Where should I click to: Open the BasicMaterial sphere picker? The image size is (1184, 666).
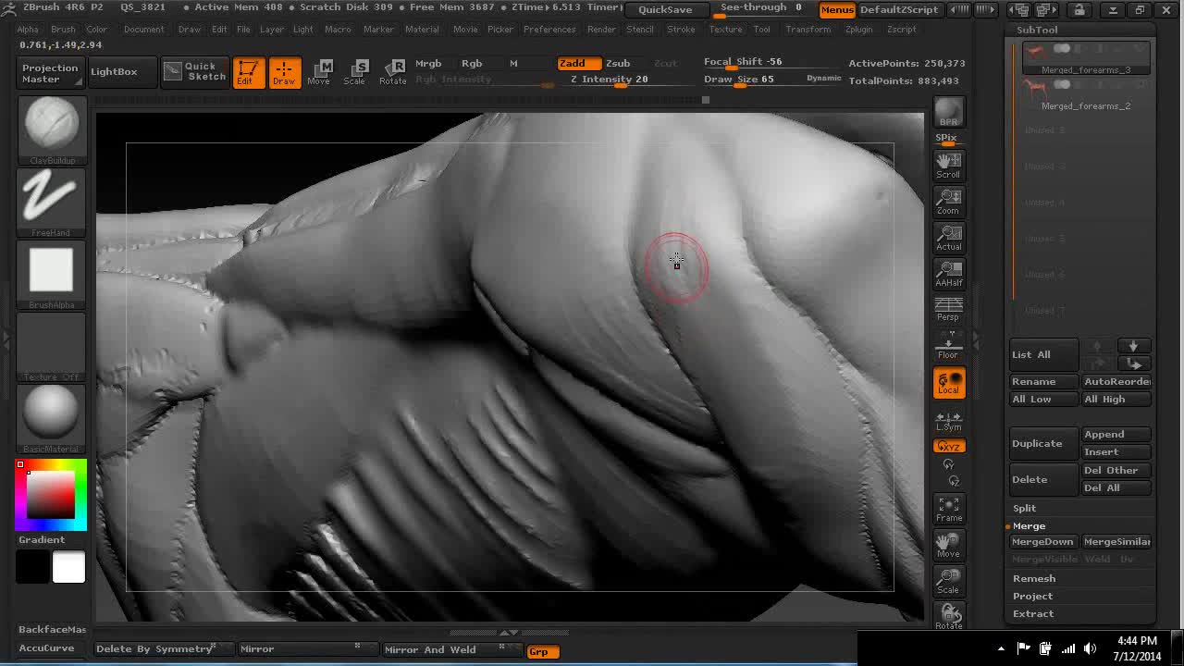(x=52, y=419)
